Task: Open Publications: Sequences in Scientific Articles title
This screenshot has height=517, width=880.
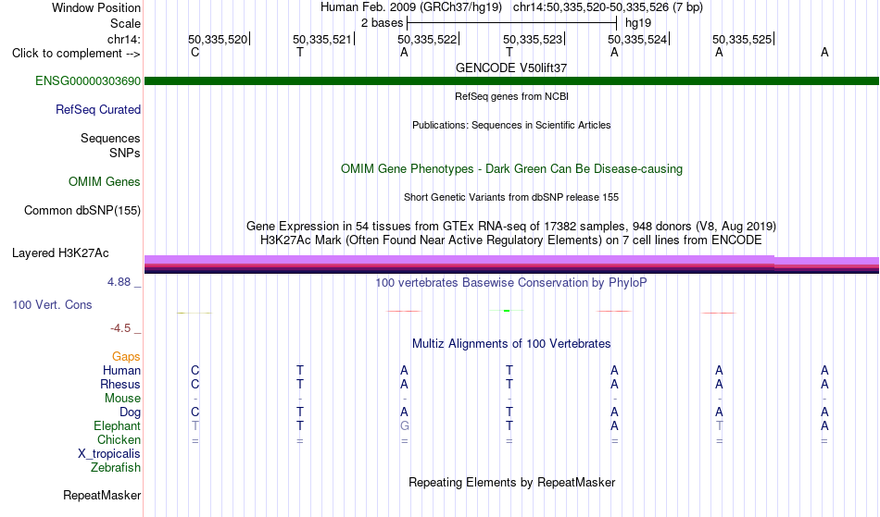Action: click(511, 125)
